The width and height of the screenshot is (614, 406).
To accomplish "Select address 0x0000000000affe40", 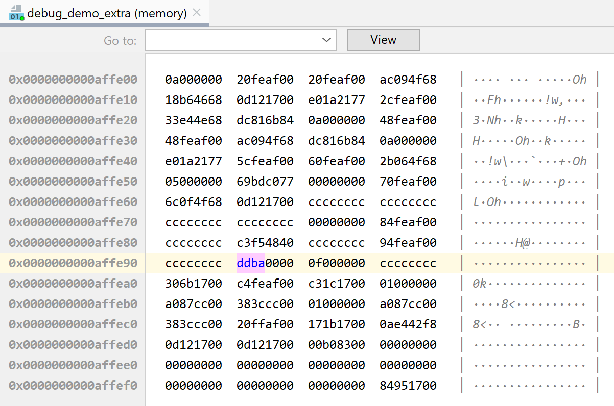I will coord(73,161).
